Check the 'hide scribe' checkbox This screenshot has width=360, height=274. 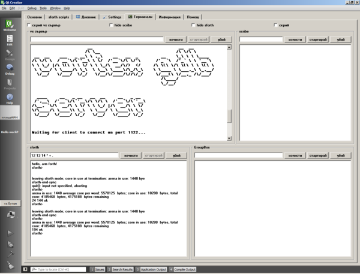click(111, 25)
